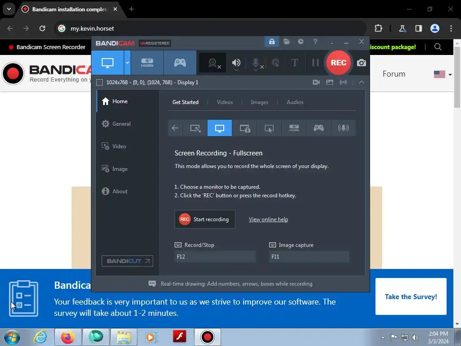Collapse Bandicam panel with chevron up

(x=362, y=82)
